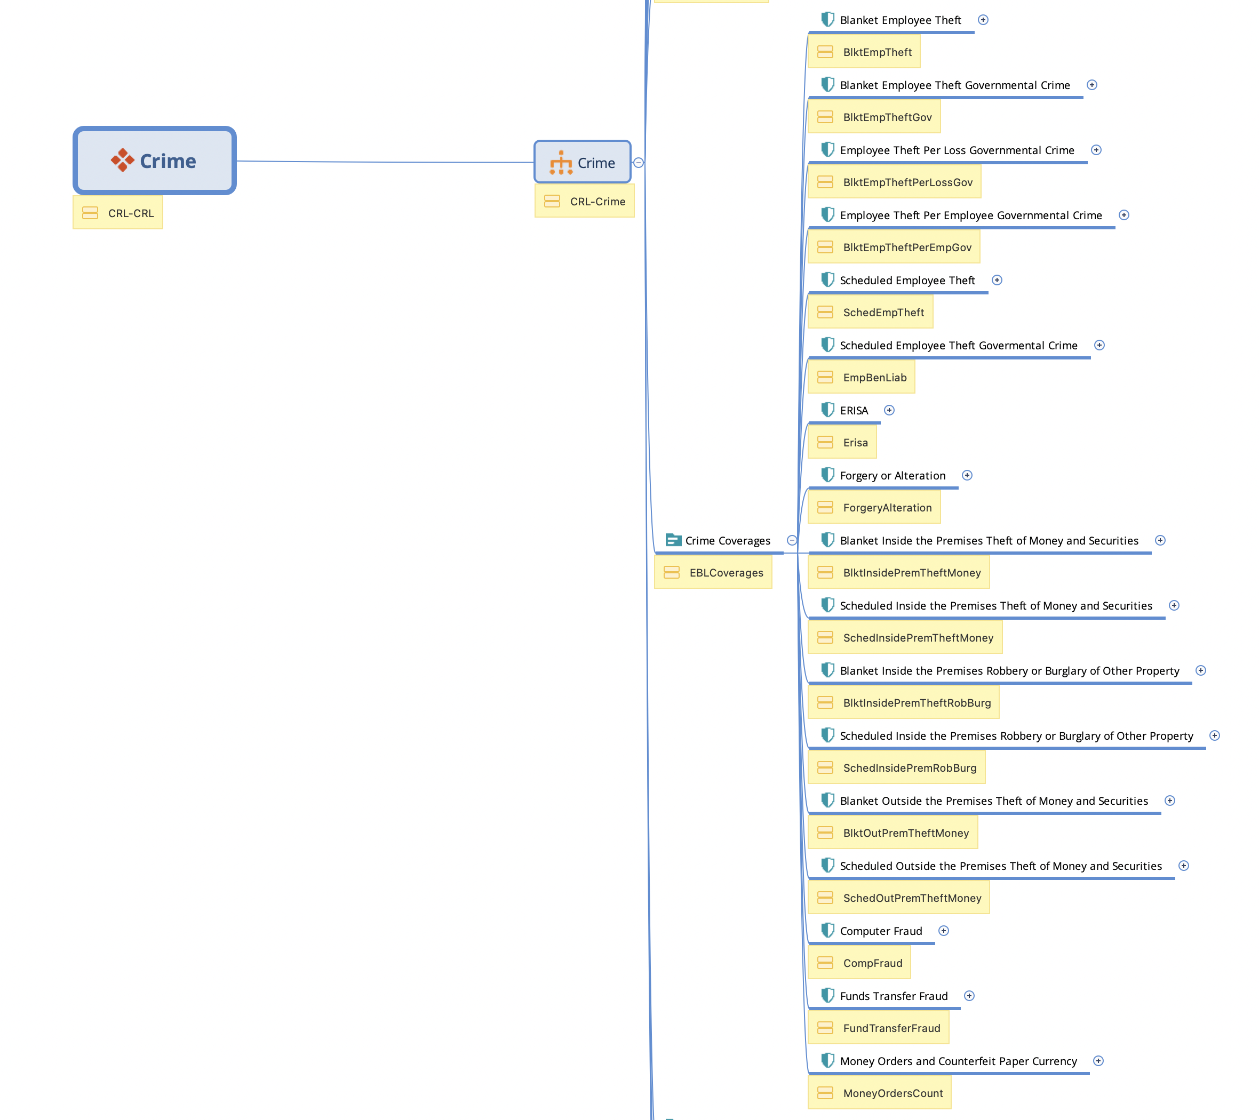The width and height of the screenshot is (1259, 1120).
Task: Click card icon in CRL-CRL label
Action: [90, 213]
